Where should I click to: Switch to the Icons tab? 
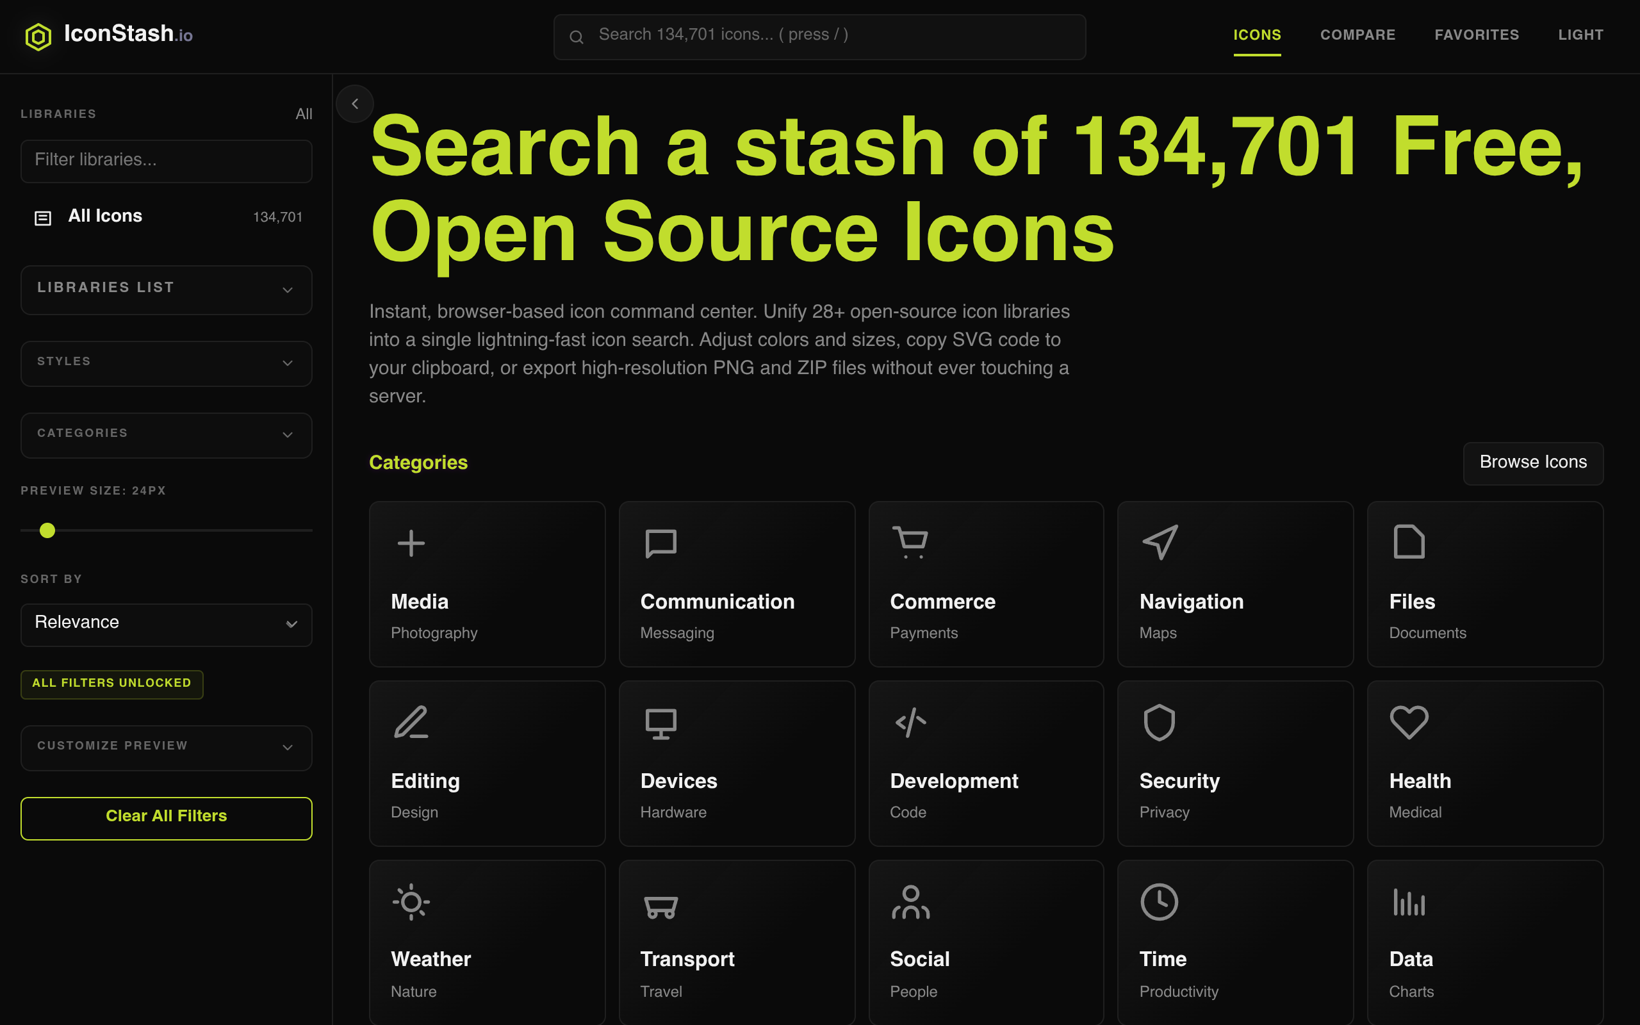click(1256, 35)
